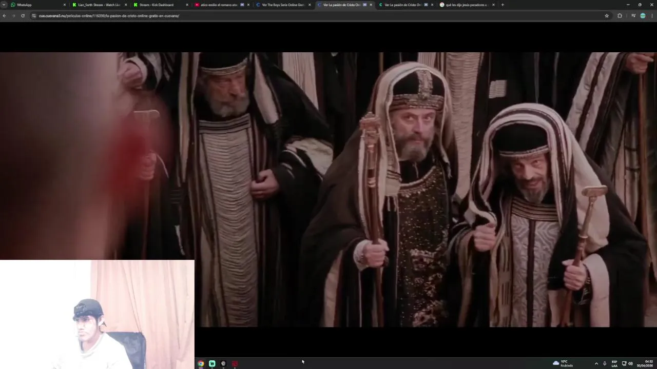View site information icon in address bar
The height and width of the screenshot is (369, 657).
tap(34, 16)
